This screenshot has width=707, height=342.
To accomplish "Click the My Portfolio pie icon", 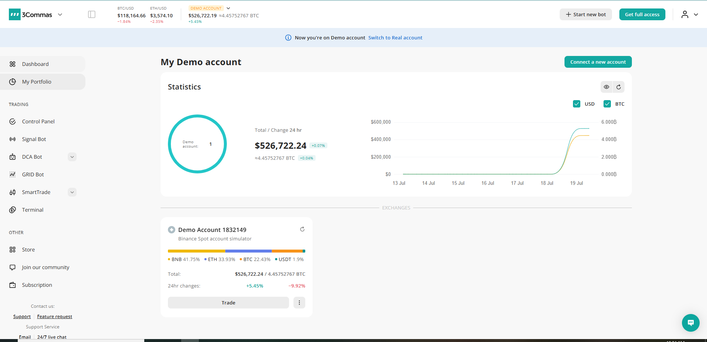I will click(13, 82).
